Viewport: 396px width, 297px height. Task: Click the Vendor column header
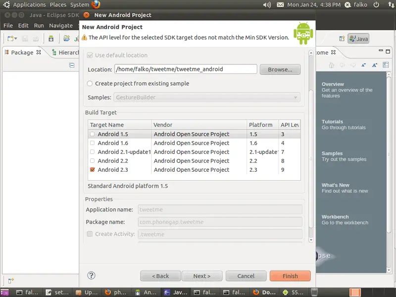[x=199, y=125]
